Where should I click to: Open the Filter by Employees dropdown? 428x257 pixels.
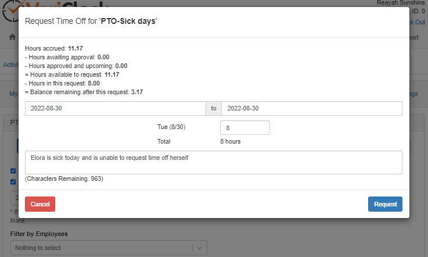(x=109, y=248)
